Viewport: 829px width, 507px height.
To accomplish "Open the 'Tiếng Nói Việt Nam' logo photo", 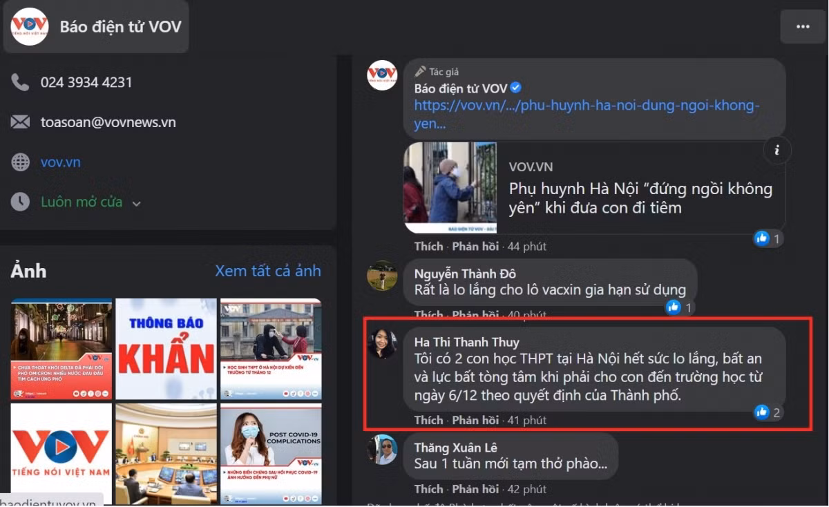I will point(61,454).
